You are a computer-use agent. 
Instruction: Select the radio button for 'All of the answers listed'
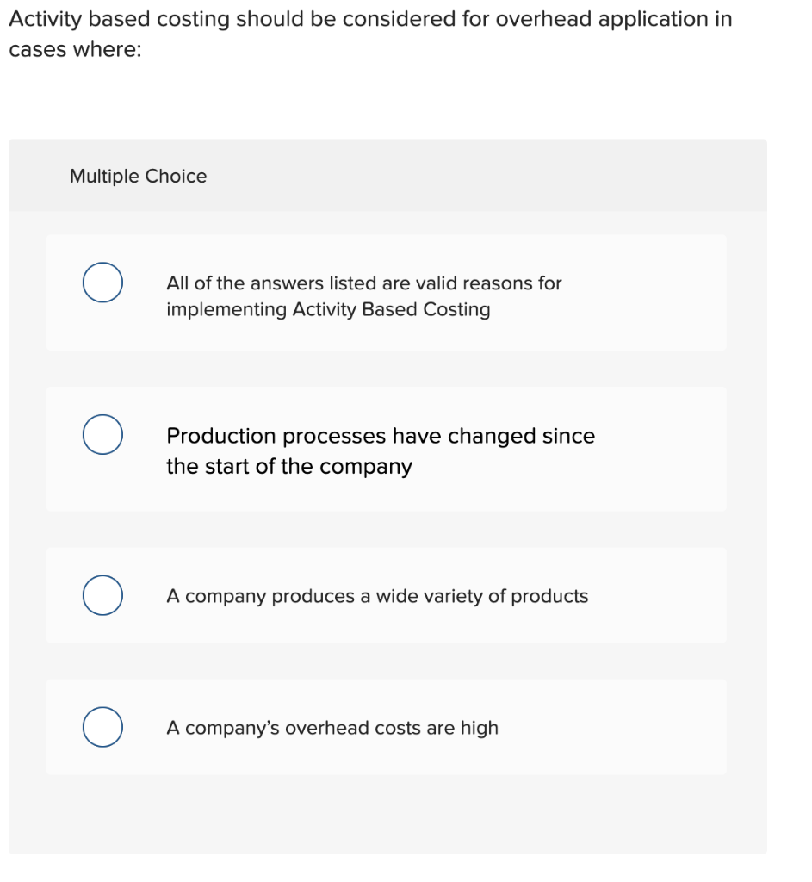(102, 282)
